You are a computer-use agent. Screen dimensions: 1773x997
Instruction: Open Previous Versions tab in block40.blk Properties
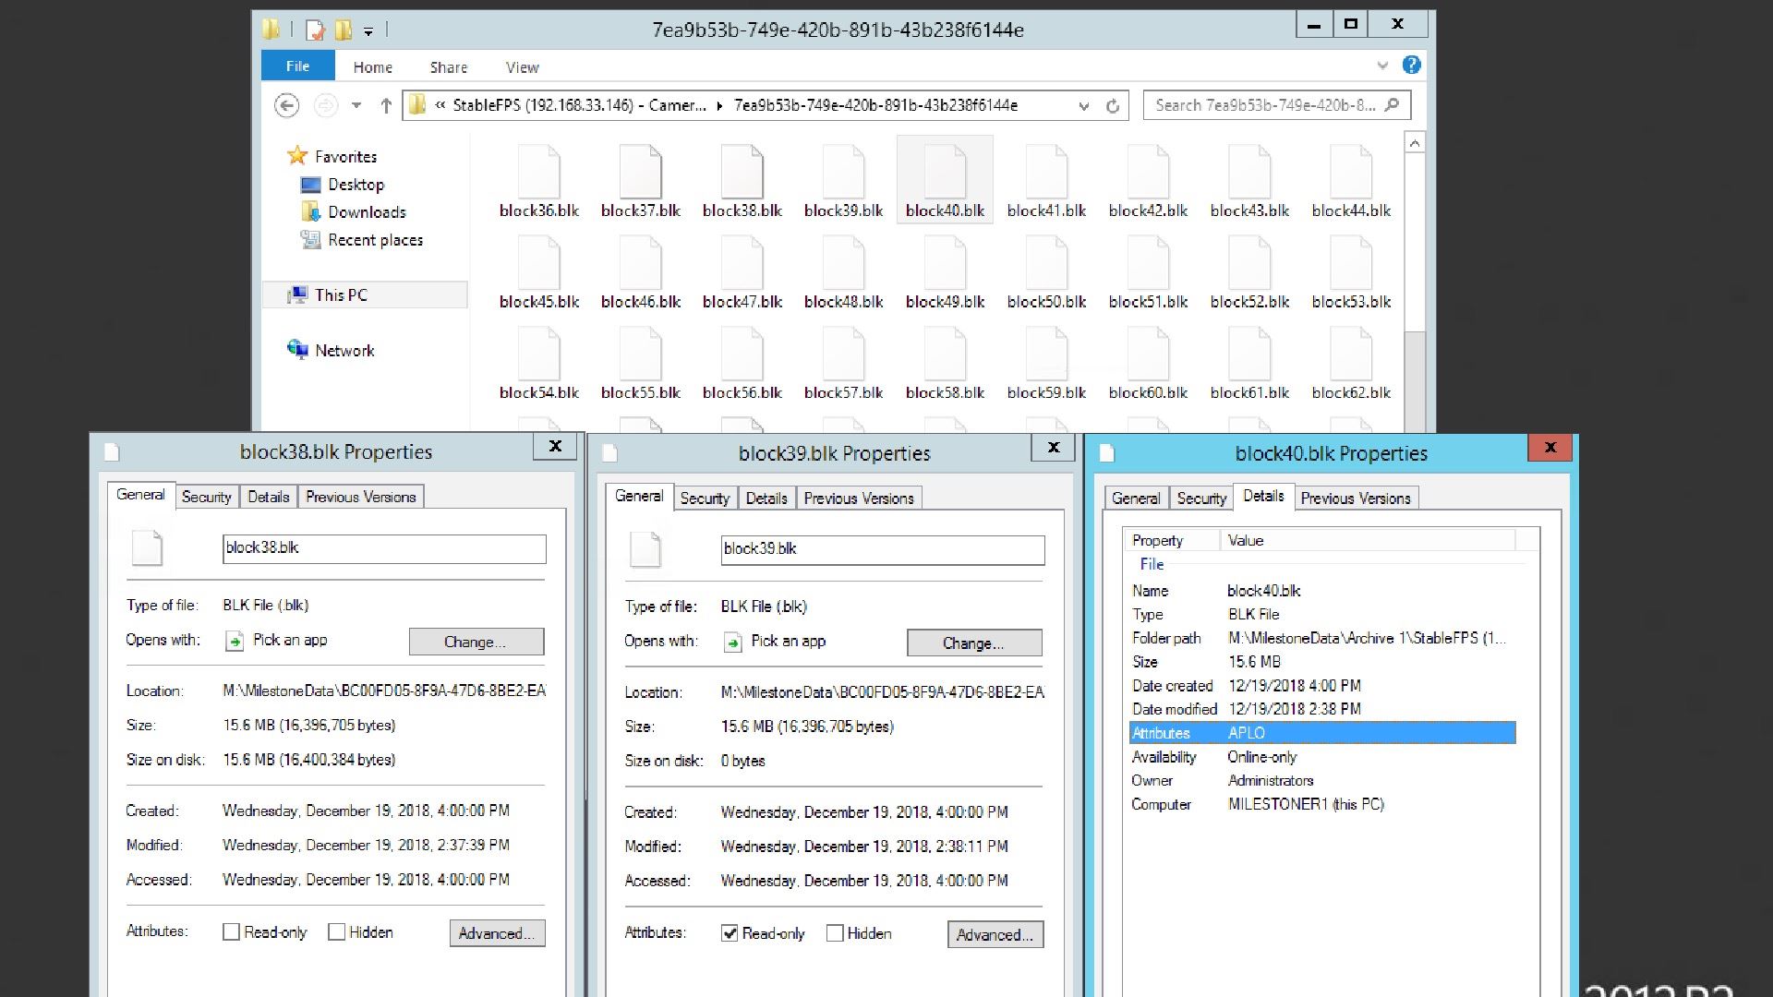[x=1356, y=498]
